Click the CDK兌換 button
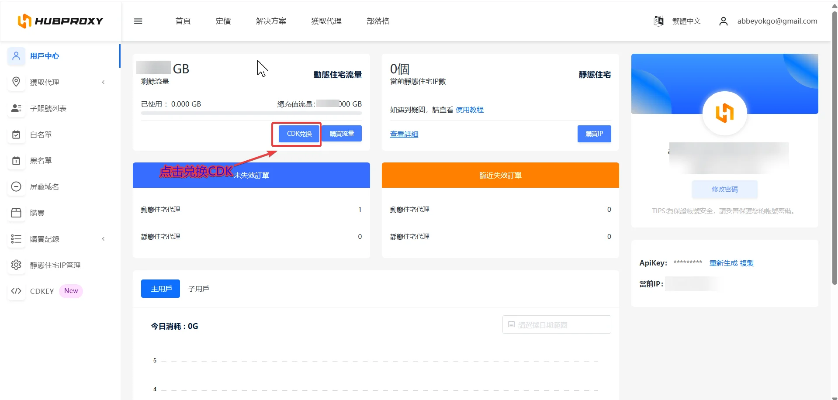Image resolution: width=838 pixels, height=400 pixels. coord(299,134)
